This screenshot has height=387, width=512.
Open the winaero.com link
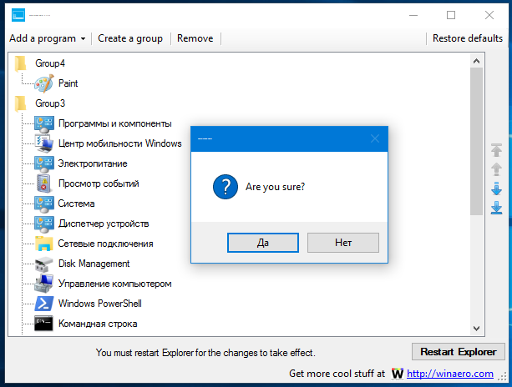pyautogui.click(x=449, y=374)
